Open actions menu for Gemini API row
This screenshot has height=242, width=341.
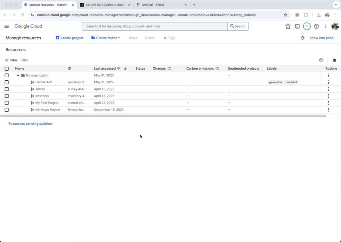click(328, 82)
